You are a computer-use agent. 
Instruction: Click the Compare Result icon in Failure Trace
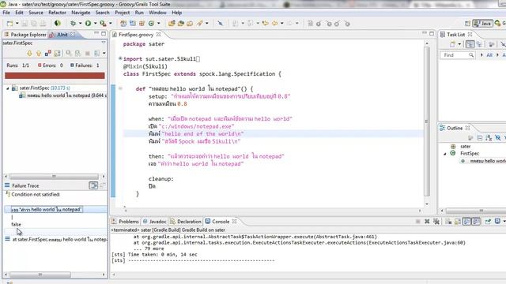coord(102,185)
